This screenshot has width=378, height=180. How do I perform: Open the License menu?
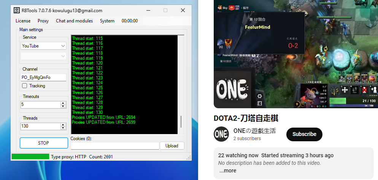click(23, 21)
